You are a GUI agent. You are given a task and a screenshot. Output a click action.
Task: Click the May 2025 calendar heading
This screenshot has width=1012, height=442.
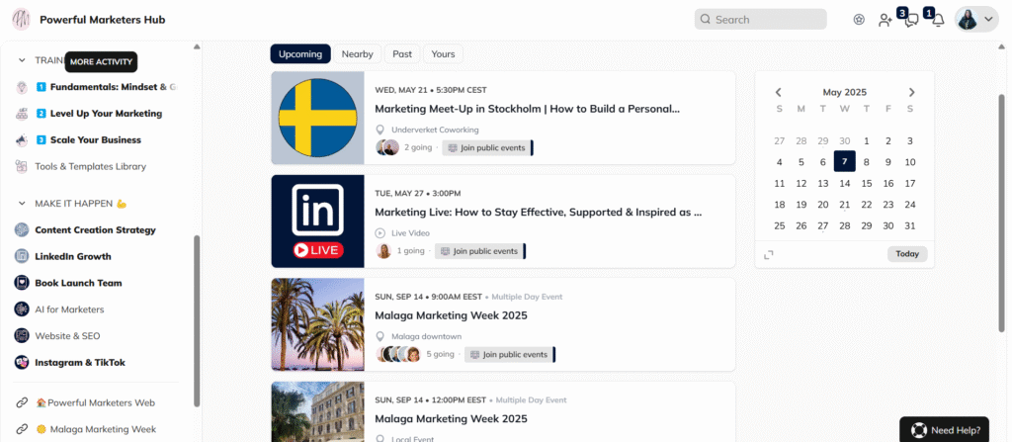[x=844, y=92]
